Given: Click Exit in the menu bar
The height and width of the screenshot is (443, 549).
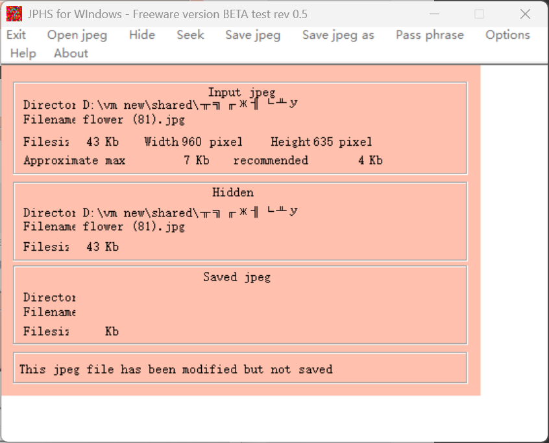Looking at the screenshot, I should pyautogui.click(x=16, y=35).
